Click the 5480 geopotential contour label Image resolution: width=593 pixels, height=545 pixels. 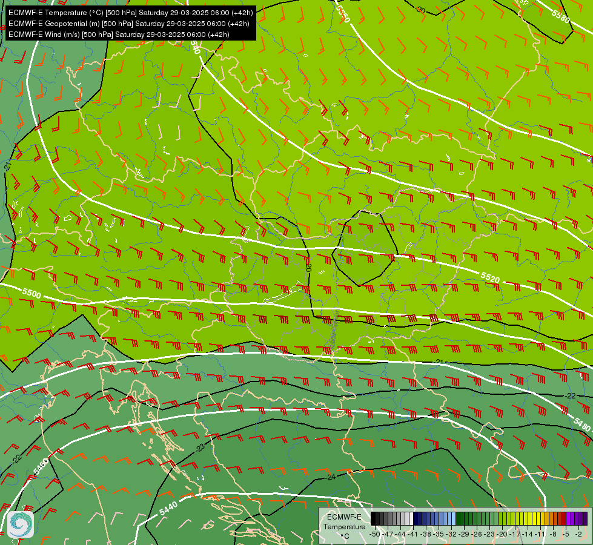tap(581, 424)
